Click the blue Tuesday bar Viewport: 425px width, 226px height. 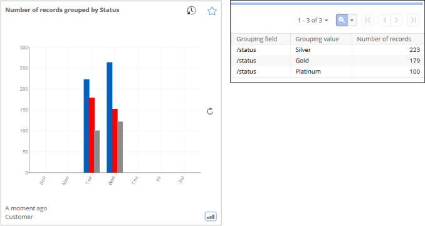pos(87,126)
